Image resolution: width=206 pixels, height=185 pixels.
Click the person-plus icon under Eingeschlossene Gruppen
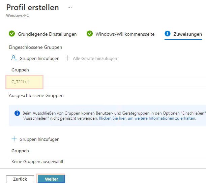pyautogui.click(x=14, y=58)
